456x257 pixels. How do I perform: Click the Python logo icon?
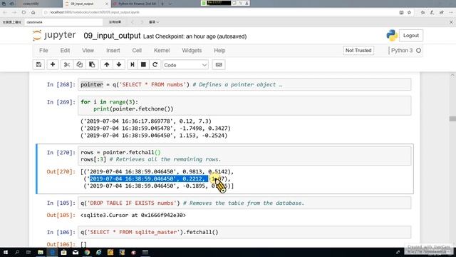(392, 35)
